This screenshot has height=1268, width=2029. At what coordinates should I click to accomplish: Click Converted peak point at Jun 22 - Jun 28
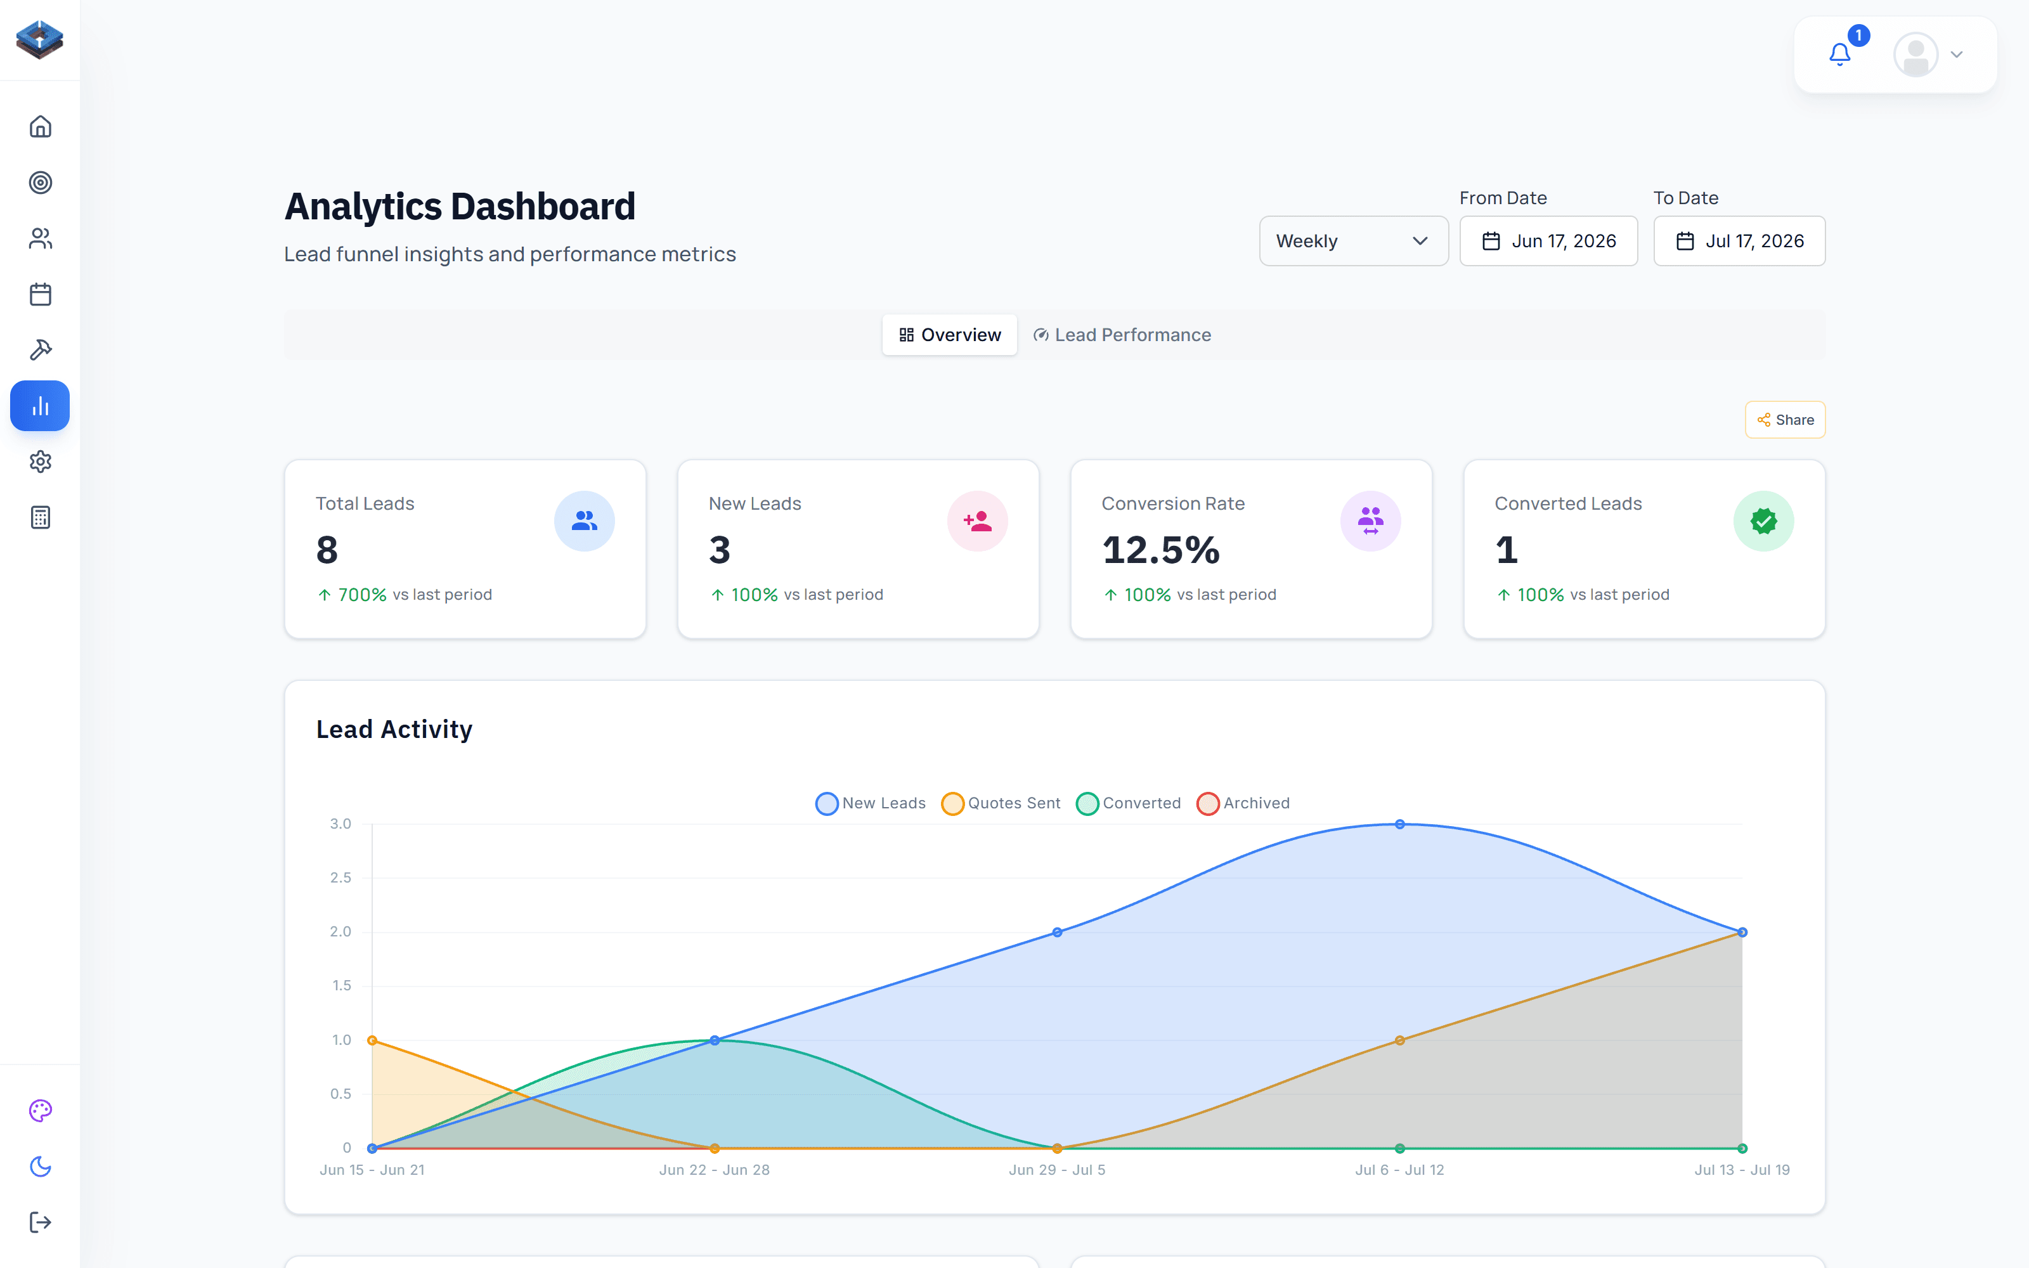coord(715,1041)
